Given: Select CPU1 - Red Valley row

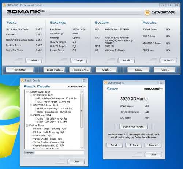Looking at the screenshot, I should pos(52,119).
